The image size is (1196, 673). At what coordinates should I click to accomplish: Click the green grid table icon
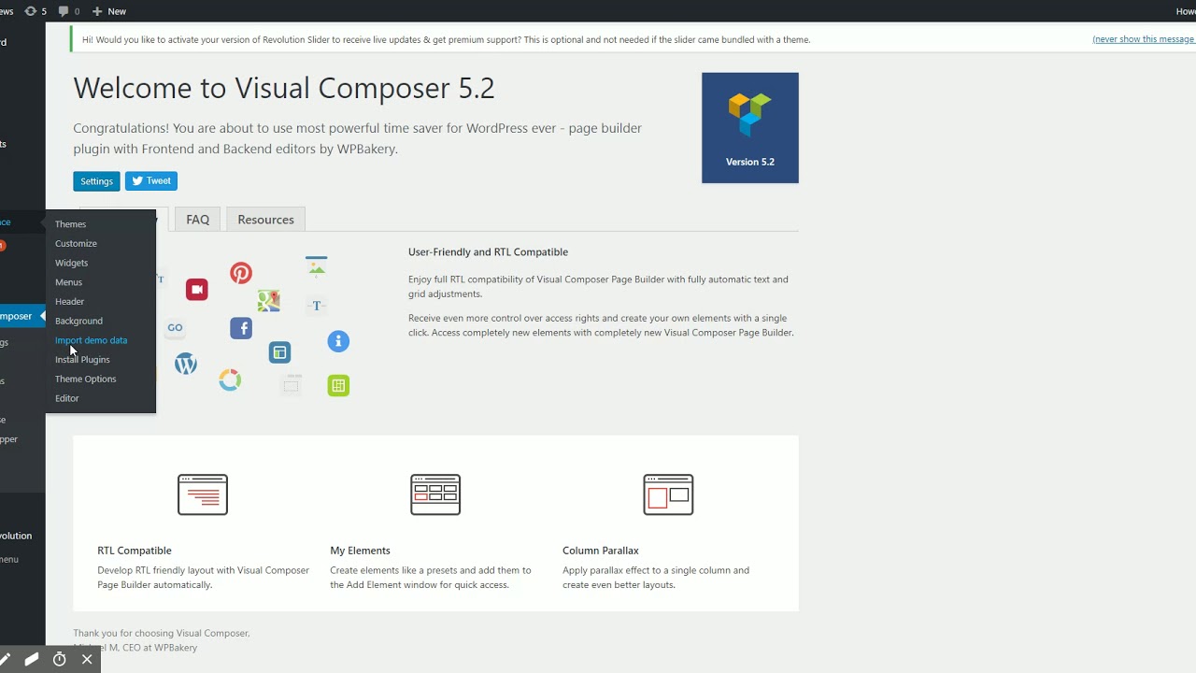point(338,385)
